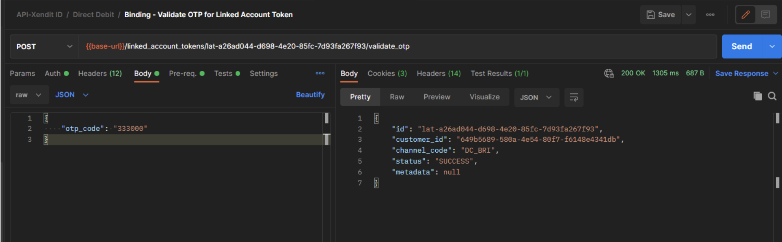The height and width of the screenshot is (242, 782).
Task: Select the Visualize response view
Action: 485,97
